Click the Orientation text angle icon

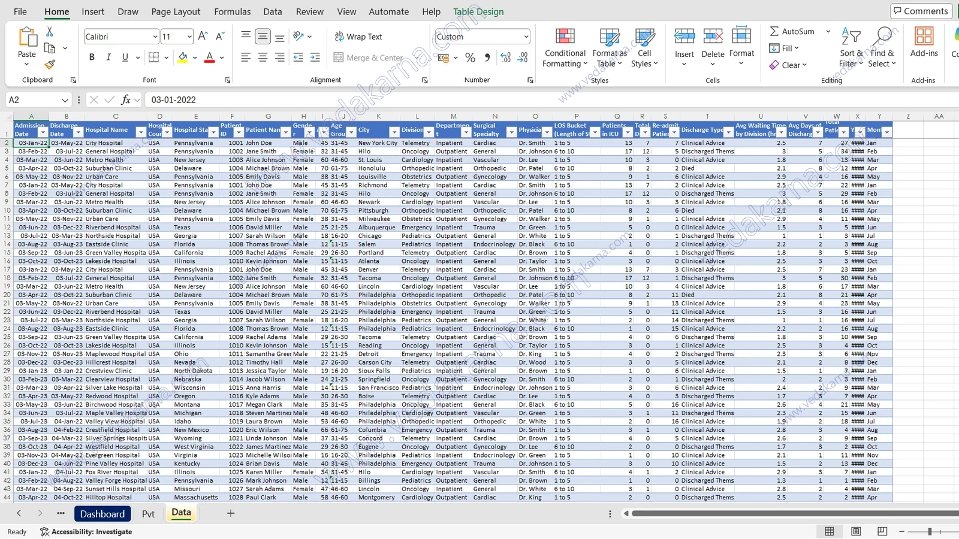[298, 37]
